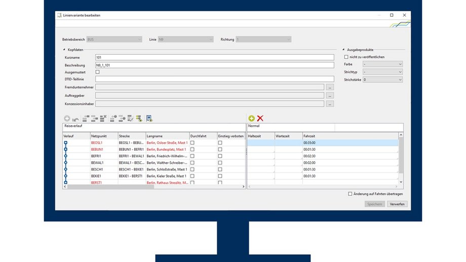Screen dimensions: 466x262
Task: Click the browse button next to Konzessionsinhaber
Action: click(x=330, y=104)
